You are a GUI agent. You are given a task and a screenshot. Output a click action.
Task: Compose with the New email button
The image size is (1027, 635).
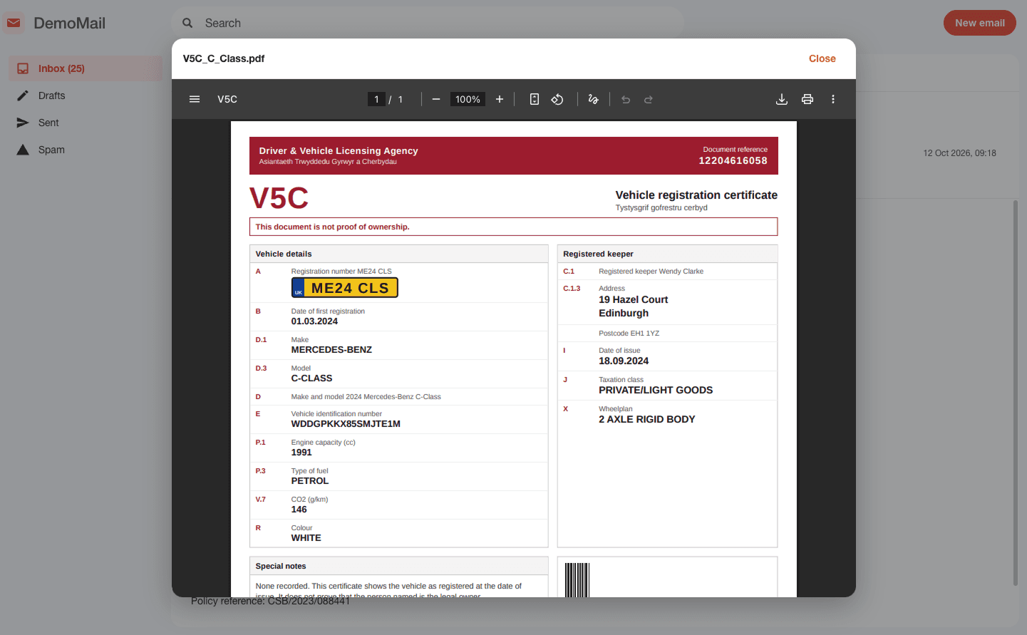point(980,23)
